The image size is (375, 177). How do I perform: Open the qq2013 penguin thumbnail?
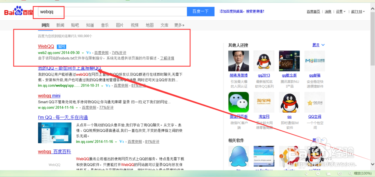coord(264,61)
